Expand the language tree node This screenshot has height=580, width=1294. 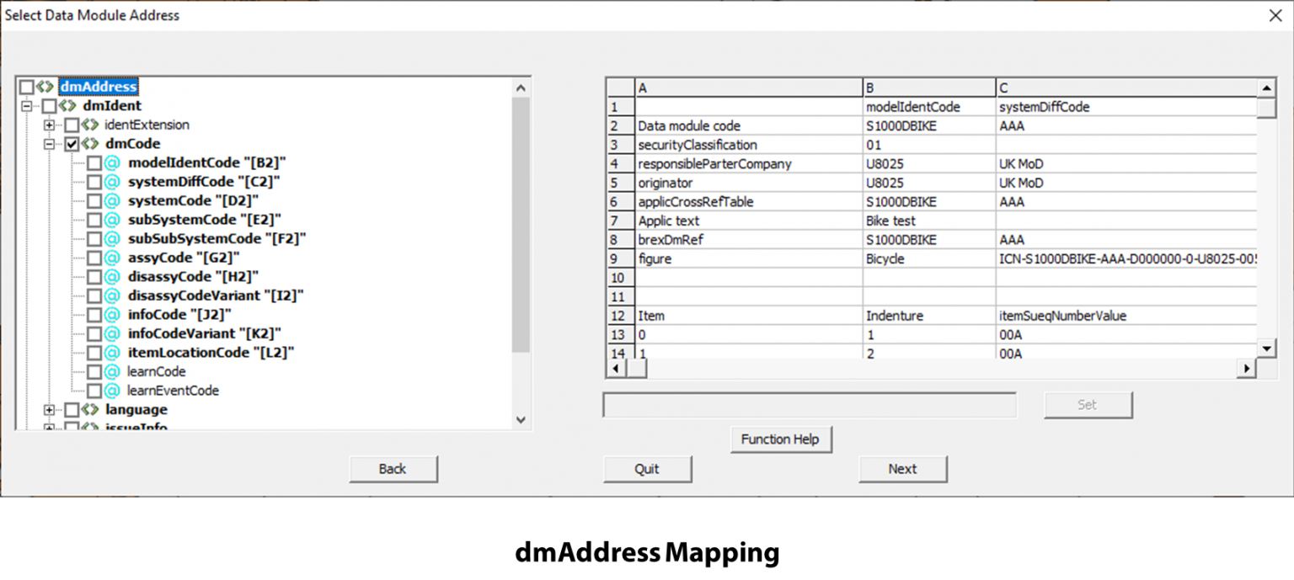[x=49, y=409]
